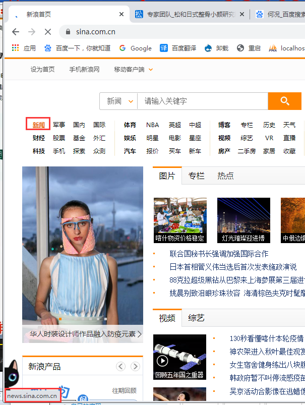Open the 新闻 navigation link
Viewport: 305px width, 405px height.
point(38,125)
